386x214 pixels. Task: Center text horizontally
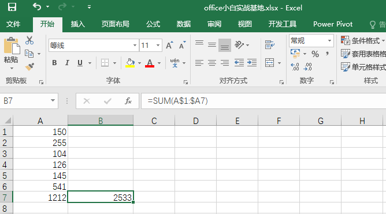click(212, 63)
